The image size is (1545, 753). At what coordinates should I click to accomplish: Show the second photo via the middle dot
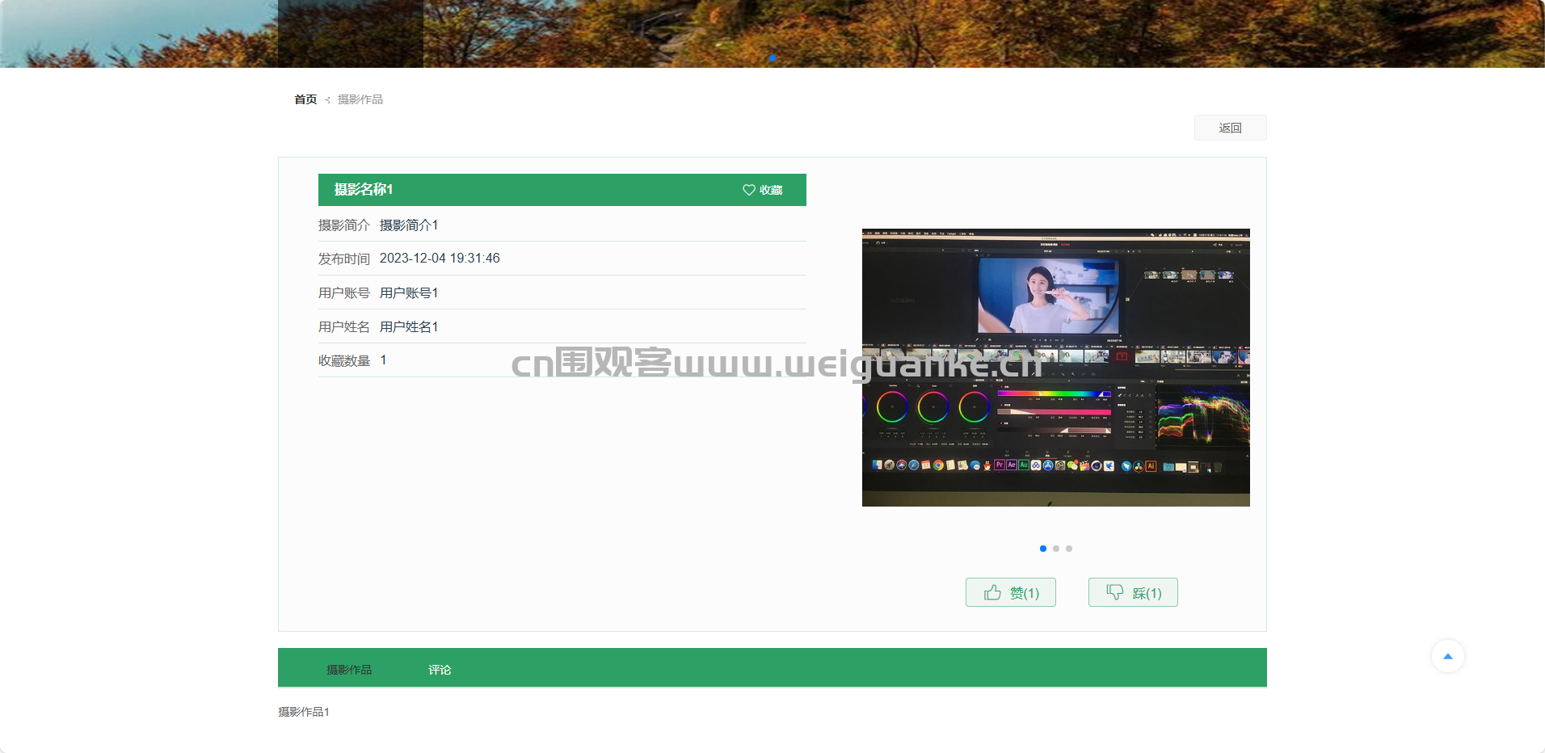(x=1056, y=549)
